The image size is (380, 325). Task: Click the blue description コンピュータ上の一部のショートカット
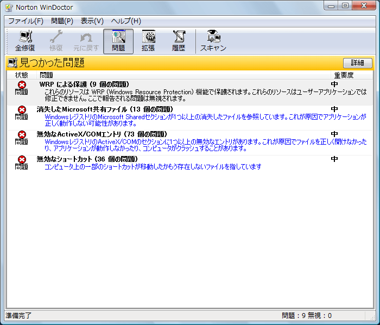[153, 167]
